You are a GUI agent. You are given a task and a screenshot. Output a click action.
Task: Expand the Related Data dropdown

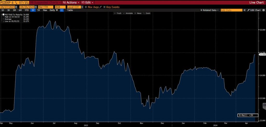(209, 10)
